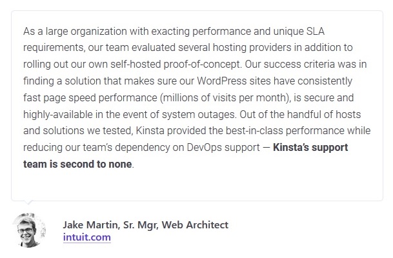Click the bold "Kinsta's support" text

click(310, 147)
